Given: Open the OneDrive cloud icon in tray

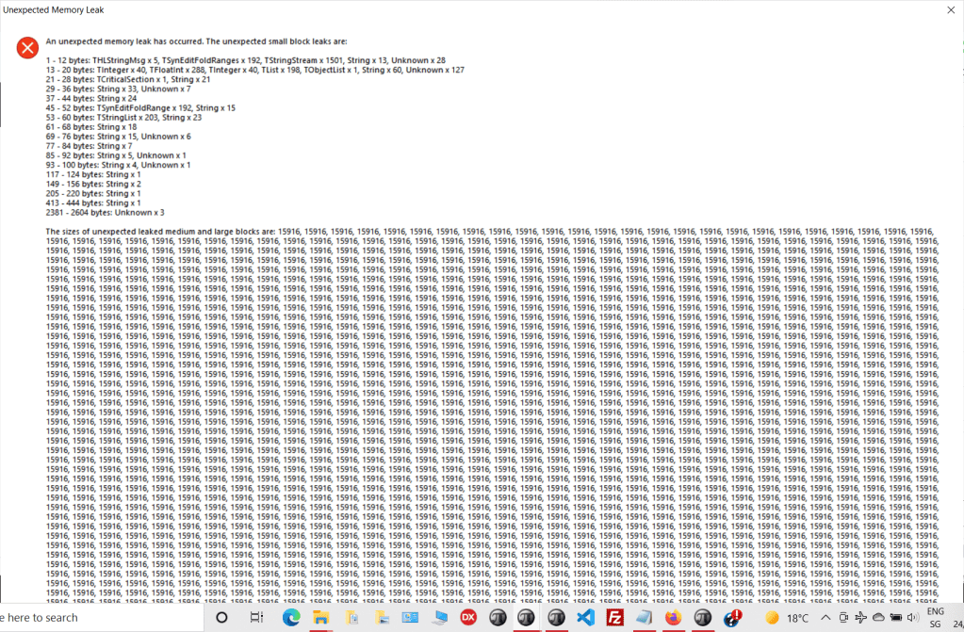Looking at the screenshot, I should pos(878,618).
